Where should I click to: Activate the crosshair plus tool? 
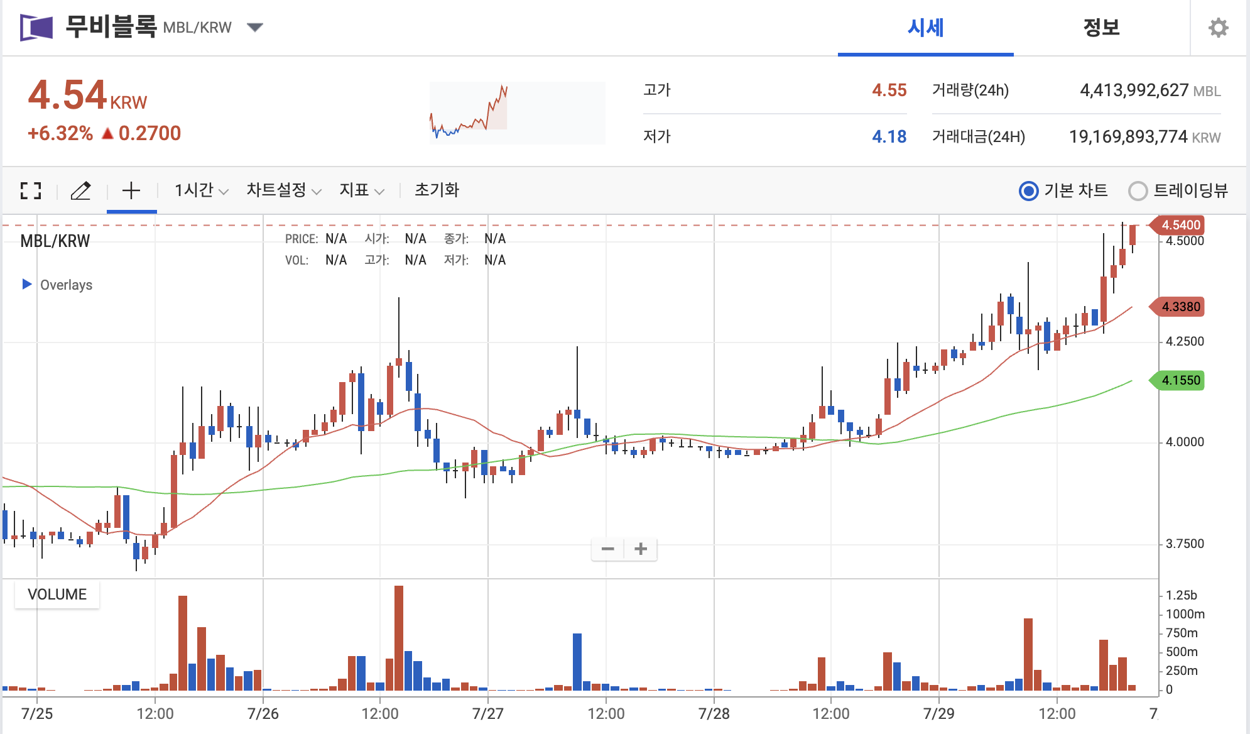coord(131,190)
